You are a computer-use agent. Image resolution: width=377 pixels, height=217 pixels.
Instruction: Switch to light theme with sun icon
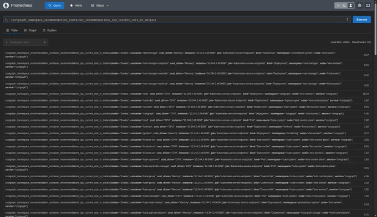click(x=338, y=6)
